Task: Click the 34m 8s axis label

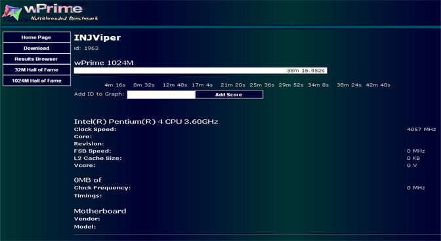Action: (318, 85)
